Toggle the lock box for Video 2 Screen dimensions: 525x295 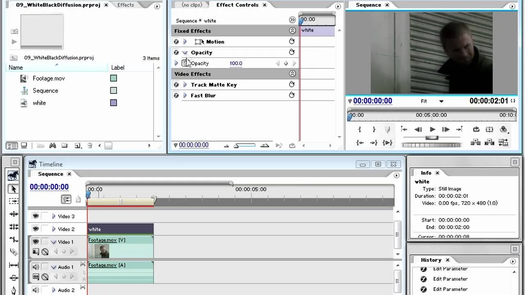click(45, 229)
